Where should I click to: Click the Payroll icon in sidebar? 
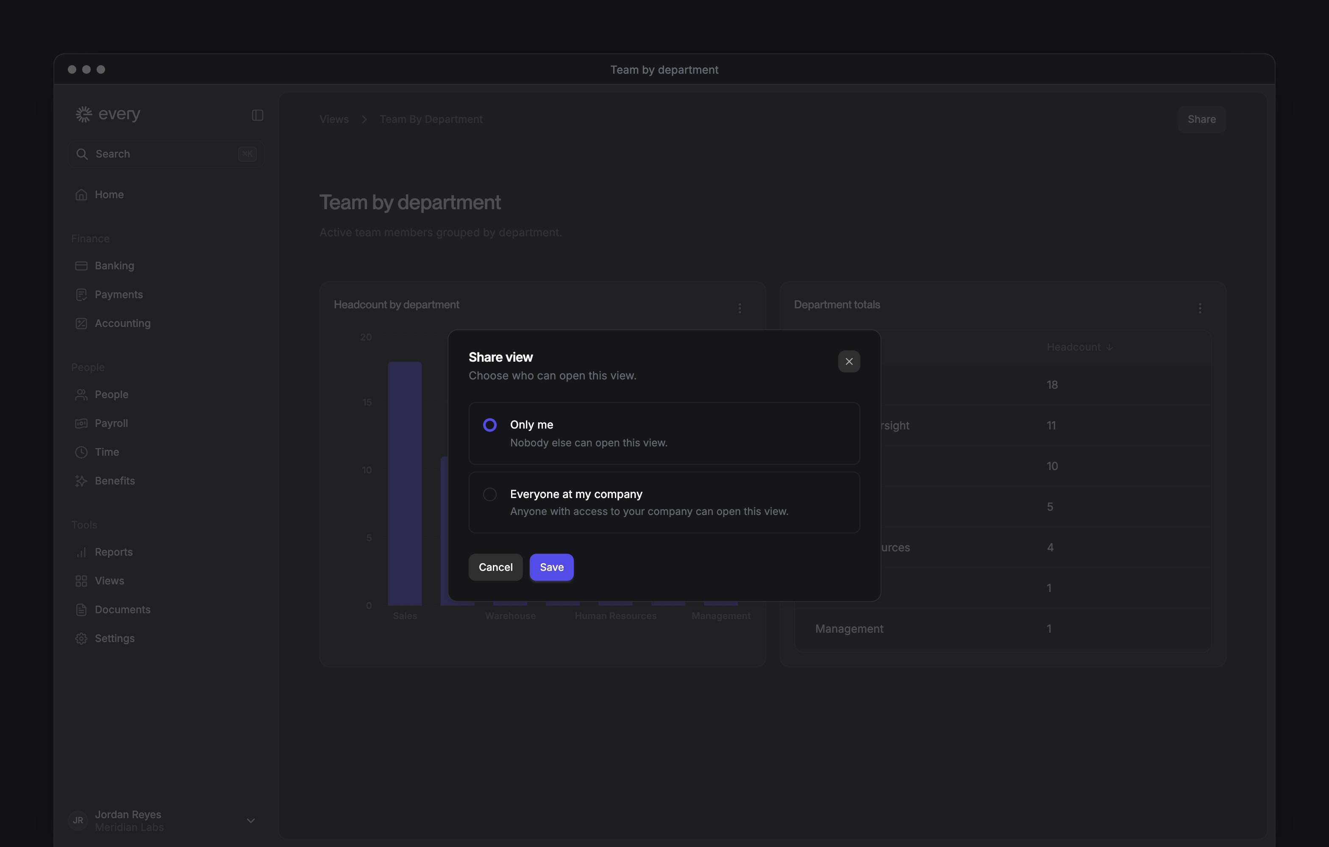[81, 423]
